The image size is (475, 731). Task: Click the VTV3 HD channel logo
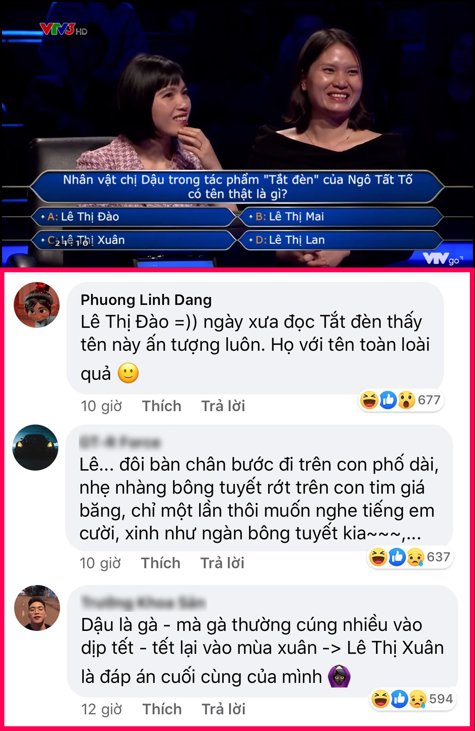(x=63, y=29)
